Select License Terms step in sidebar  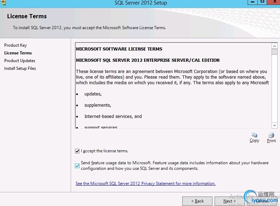(18, 53)
